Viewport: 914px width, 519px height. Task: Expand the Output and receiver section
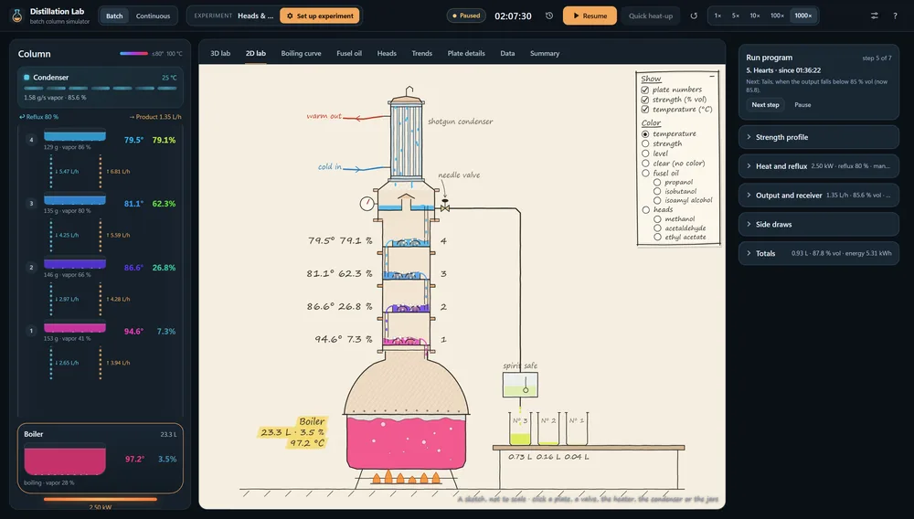pyautogui.click(x=818, y=196)
